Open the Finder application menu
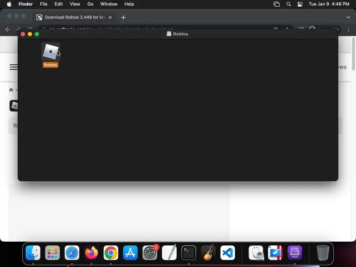The image size is (356, 267). coord(26,4)
